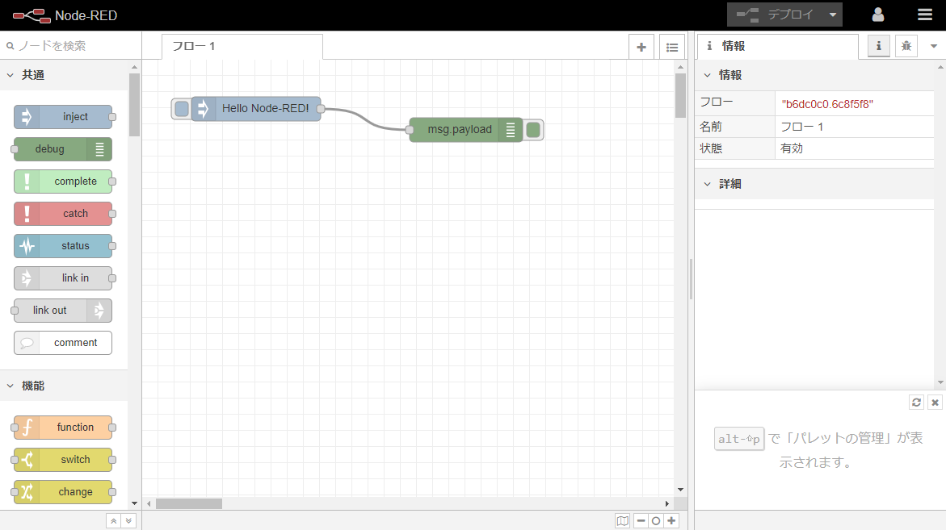Close the tips box
Image resolution: width=946 pixels, height=530 pixels.
coord(935,403)
